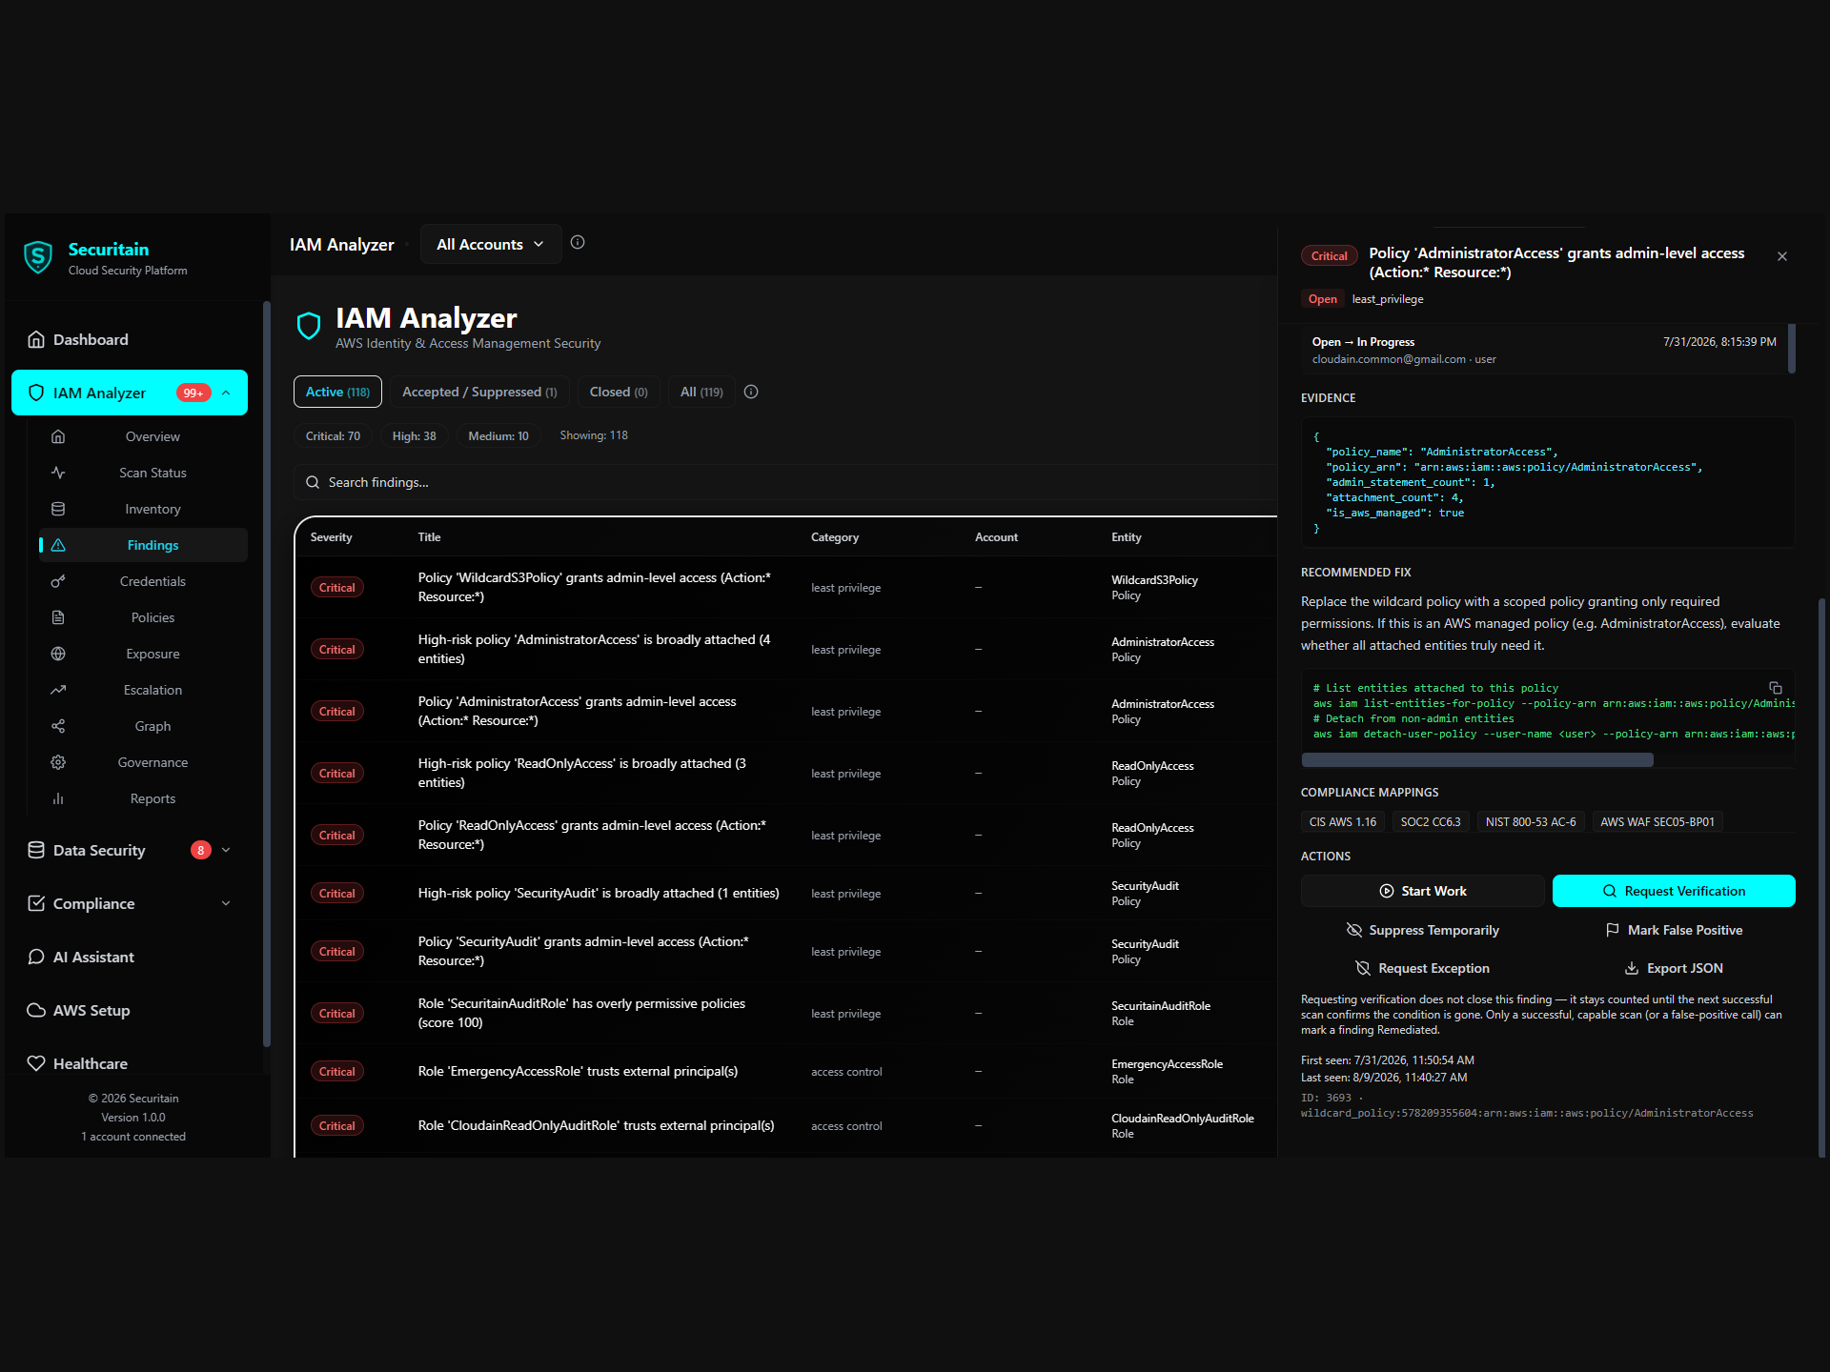
Task: Switch to the Active findings tab
Action: [x=337, y=393]
